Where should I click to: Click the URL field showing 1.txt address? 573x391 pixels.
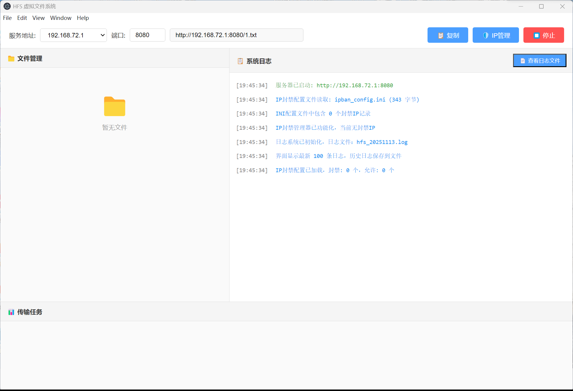tap(236, 35)
